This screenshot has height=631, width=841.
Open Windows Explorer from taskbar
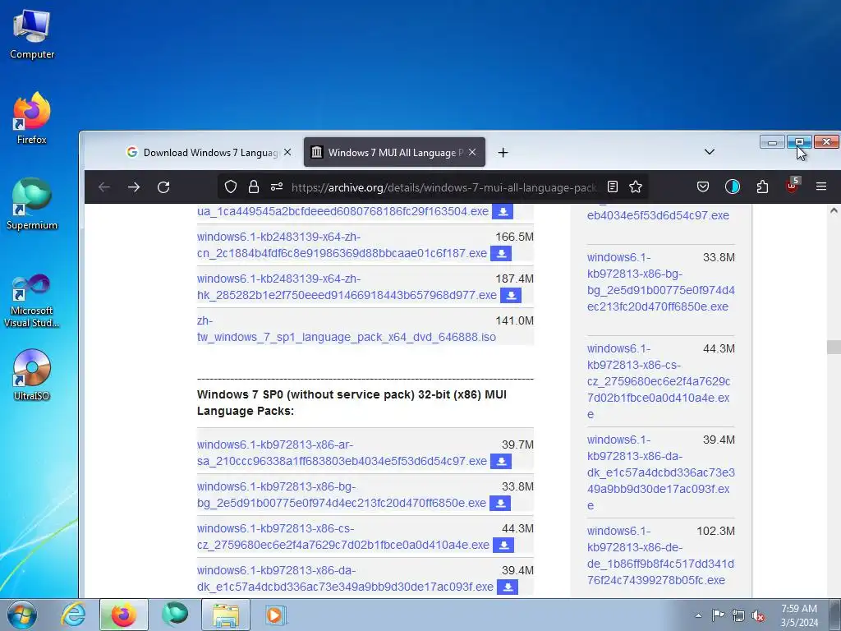(x=226, y=615)
